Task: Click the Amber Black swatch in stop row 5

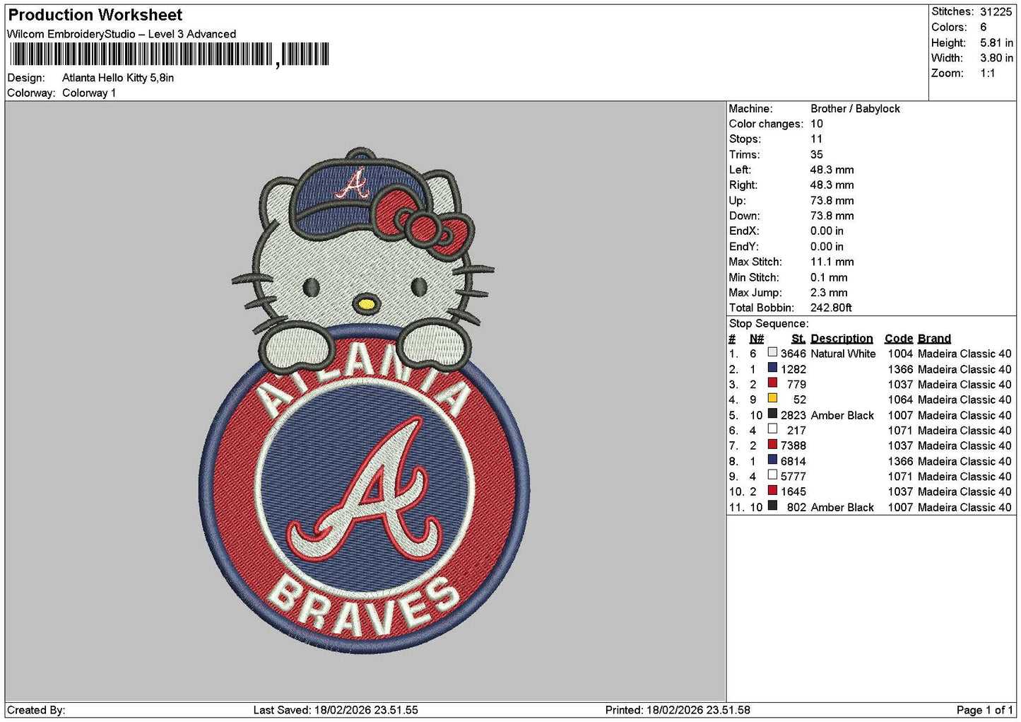Action: (772, 414)
